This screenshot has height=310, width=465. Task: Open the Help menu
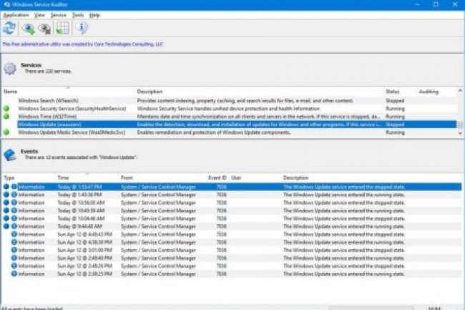tap(94, 14)
